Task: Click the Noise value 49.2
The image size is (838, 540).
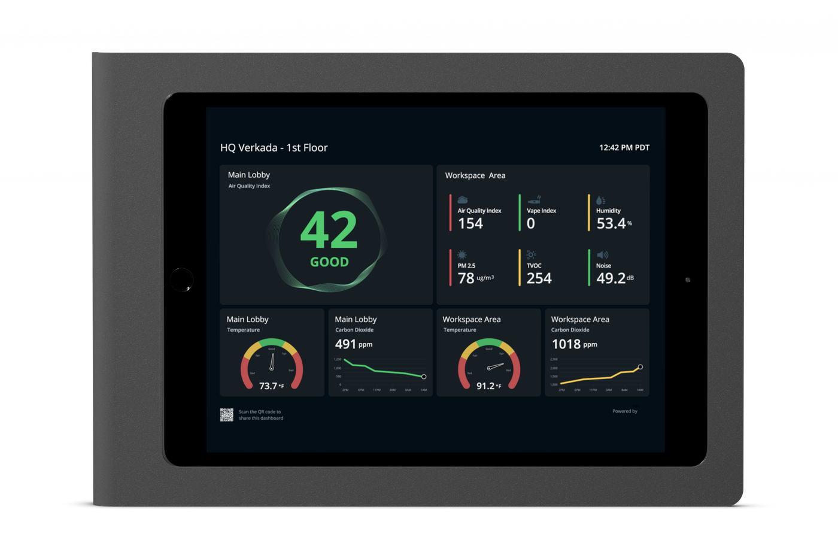Action: point(611,278)
